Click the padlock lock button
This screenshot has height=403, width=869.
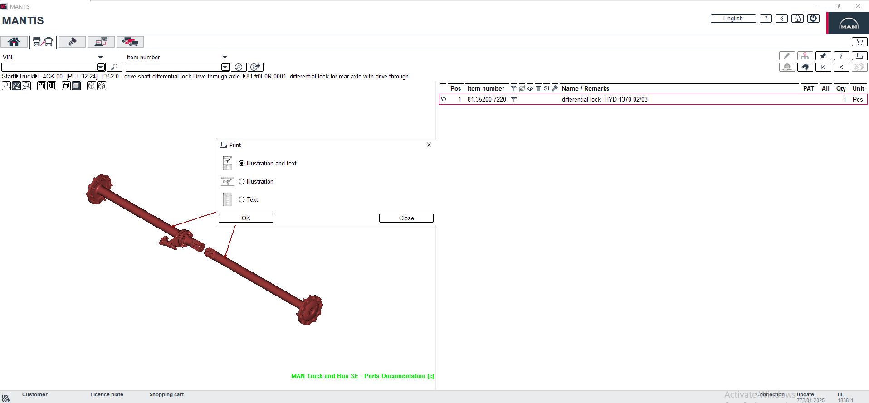point(797,19)
